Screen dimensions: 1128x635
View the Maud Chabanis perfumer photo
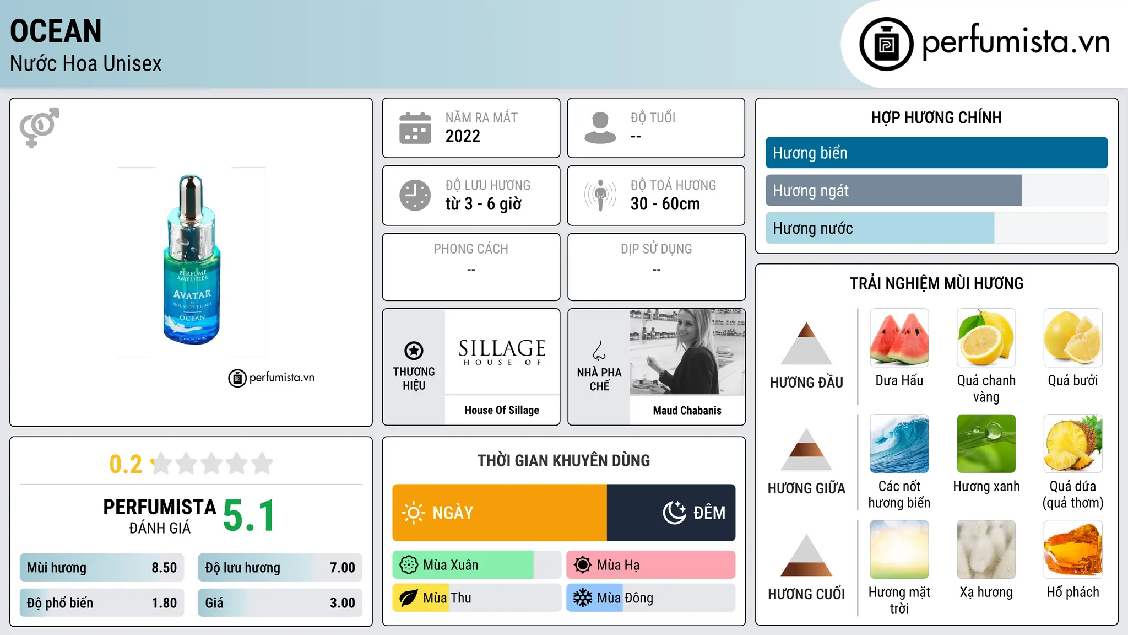pos(687,352)
